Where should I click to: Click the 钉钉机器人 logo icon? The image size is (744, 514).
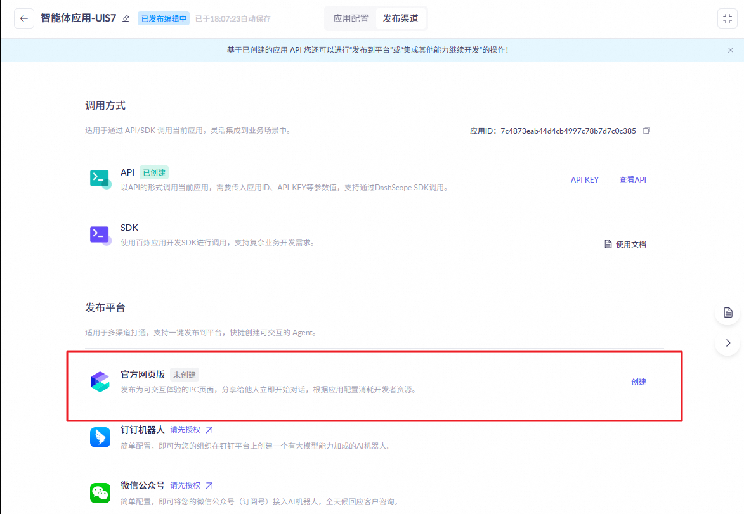click(100, 437)
